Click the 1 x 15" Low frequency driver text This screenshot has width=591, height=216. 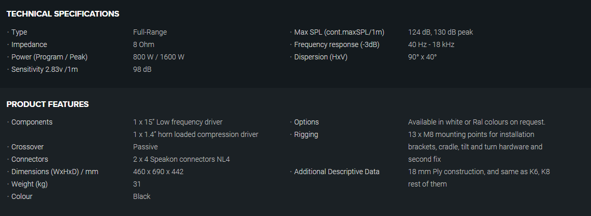[178, 122]
